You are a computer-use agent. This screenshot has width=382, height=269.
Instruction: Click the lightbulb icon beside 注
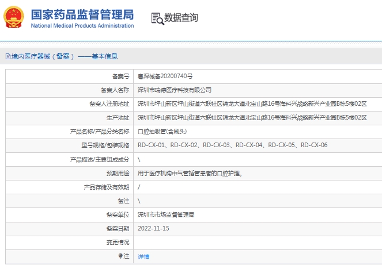pyautogui.click(x=120, y=256)
